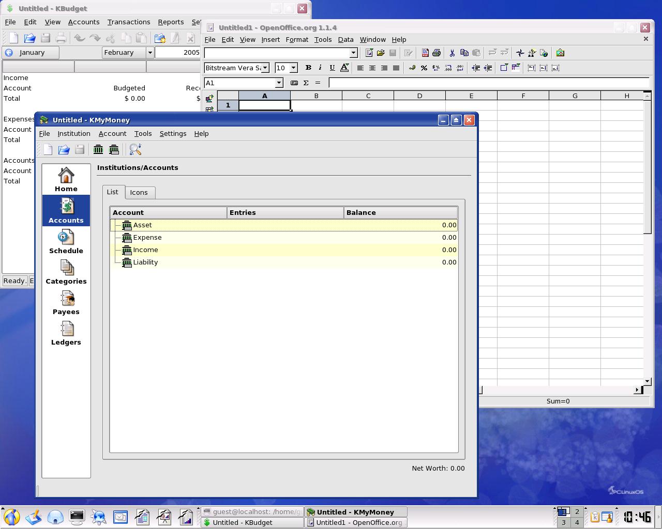The image size is (662, 529).
Task: Select the Expense account row
Action: click(284, 238)
